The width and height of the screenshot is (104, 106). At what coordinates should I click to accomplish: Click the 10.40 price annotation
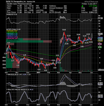click(x=67, y=44)
